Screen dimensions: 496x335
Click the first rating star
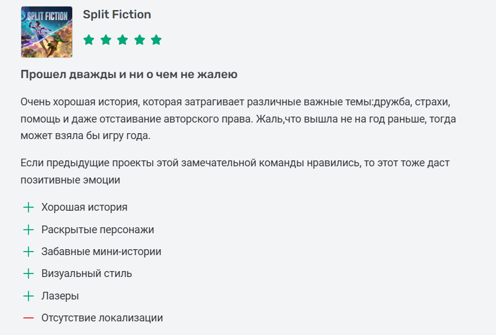[89, 40]
